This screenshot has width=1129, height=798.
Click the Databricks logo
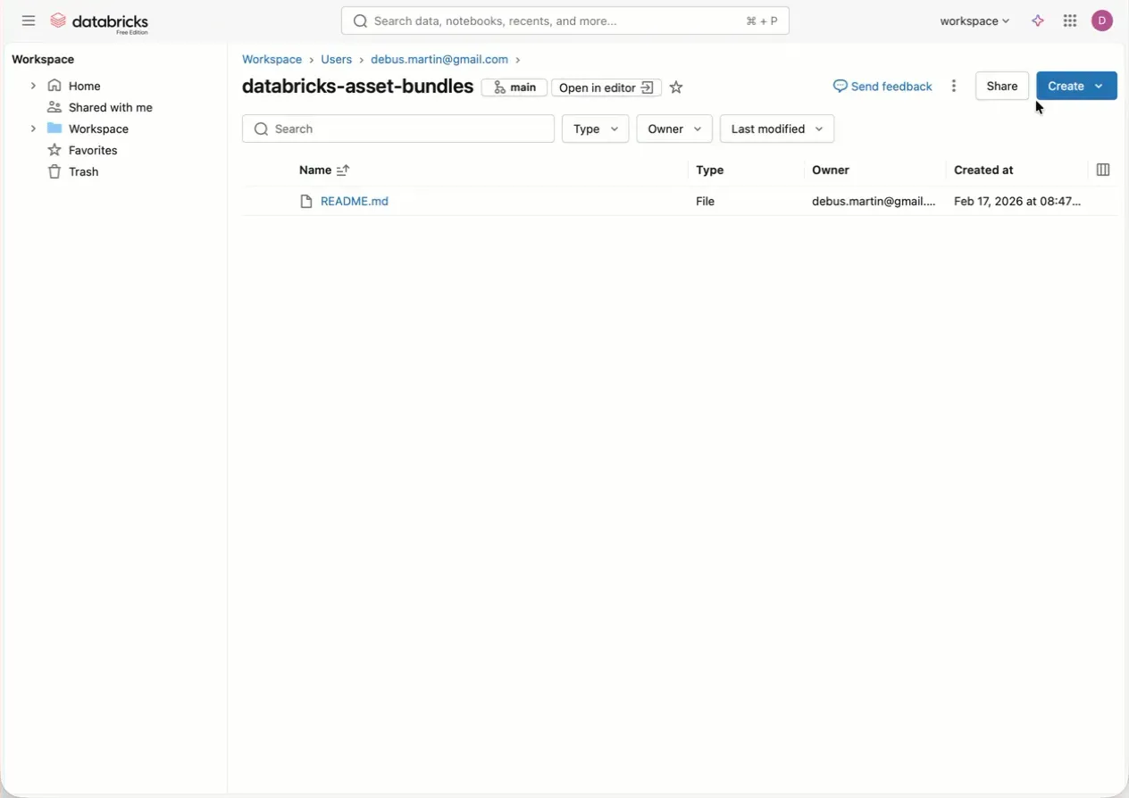[x=99, y=22]
